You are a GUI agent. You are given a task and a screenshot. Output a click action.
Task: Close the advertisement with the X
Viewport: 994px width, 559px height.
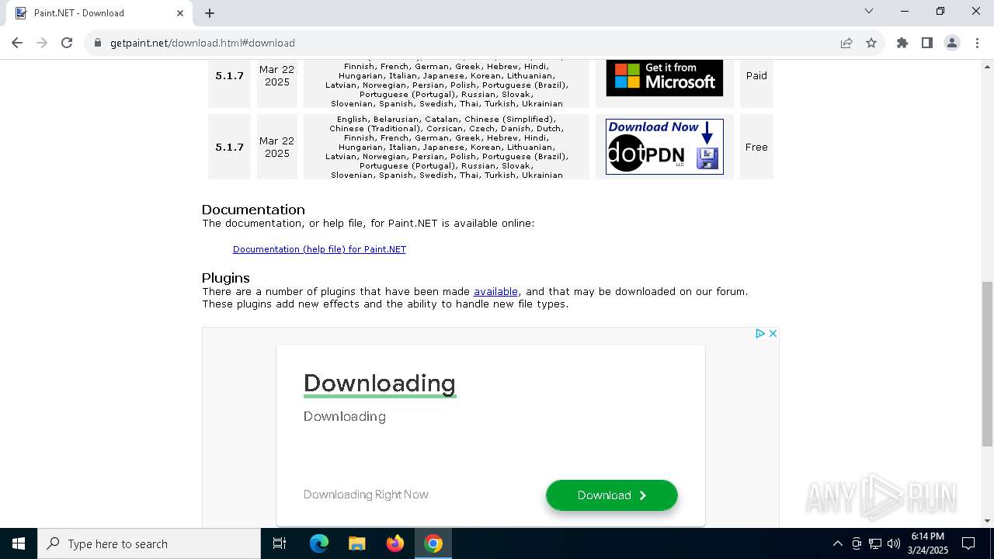pos(773,333)
